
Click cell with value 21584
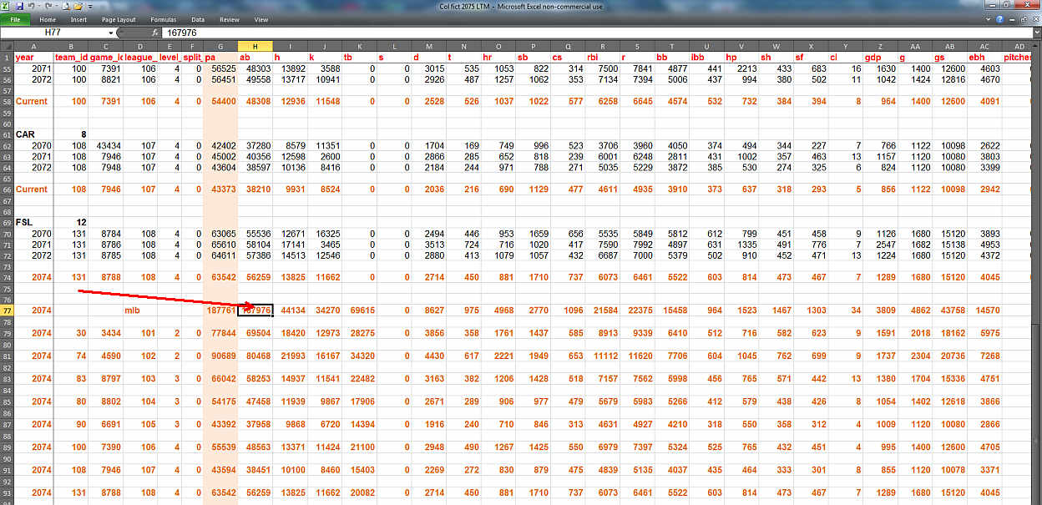tap(604, 311)
